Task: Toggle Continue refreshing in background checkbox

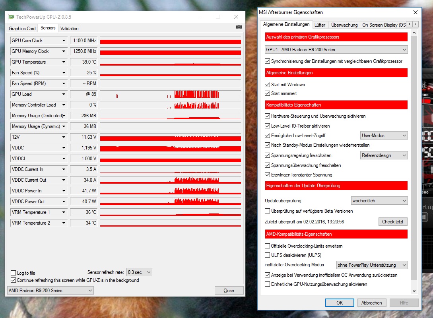Action: click(x=13, y=280)
